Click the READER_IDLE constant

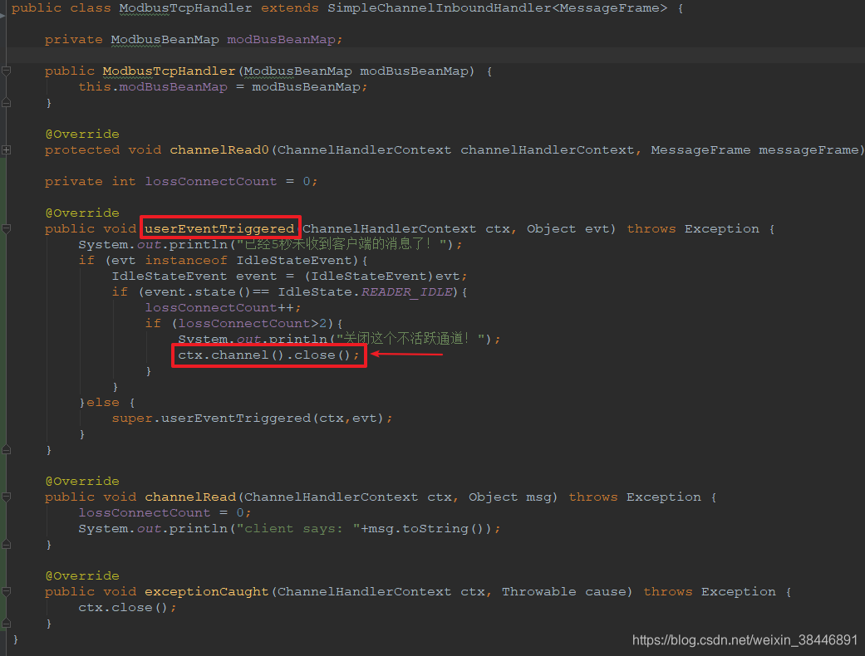[x=406, y=292]
